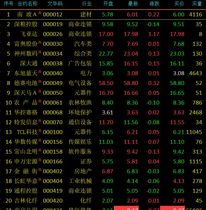Click the 软件服务 industry cell
Screen dimensions: 206x210
click(80, 151)
